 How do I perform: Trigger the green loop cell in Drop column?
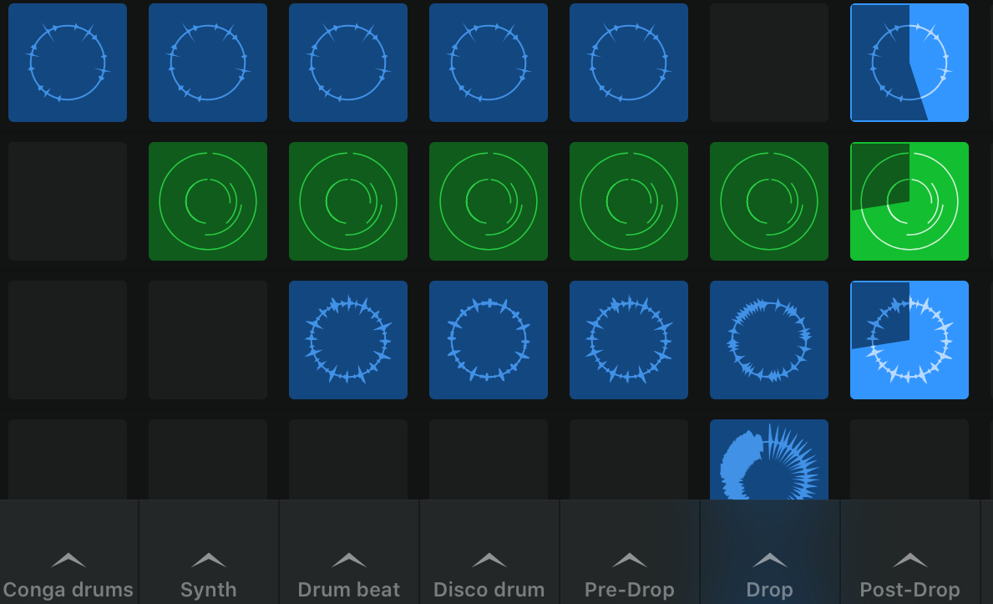pos(769,201)
